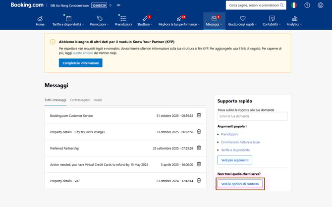Click Vedi le opzioni di contatto button
Viewport: 332px width, 207px height.
[240, 184]
